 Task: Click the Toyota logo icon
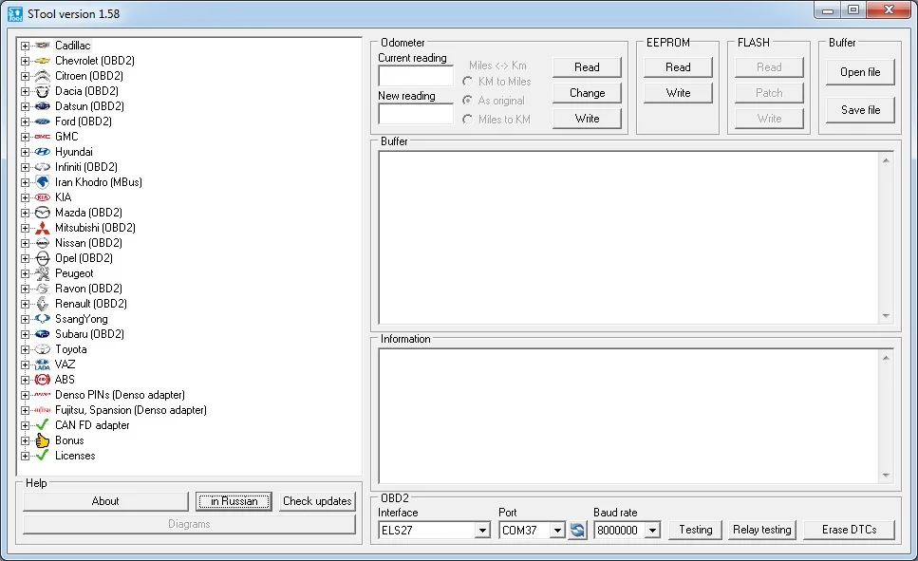coord(42,349)
